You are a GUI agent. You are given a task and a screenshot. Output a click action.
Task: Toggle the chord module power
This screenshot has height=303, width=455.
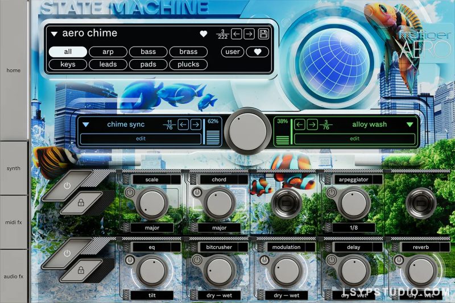click(197, 192)
